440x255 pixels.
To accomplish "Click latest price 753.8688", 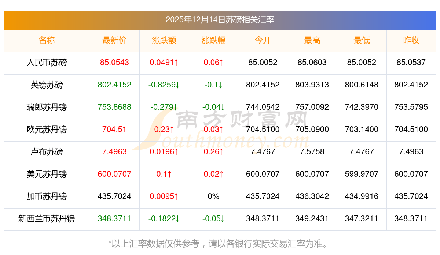I will coord(114,107).
